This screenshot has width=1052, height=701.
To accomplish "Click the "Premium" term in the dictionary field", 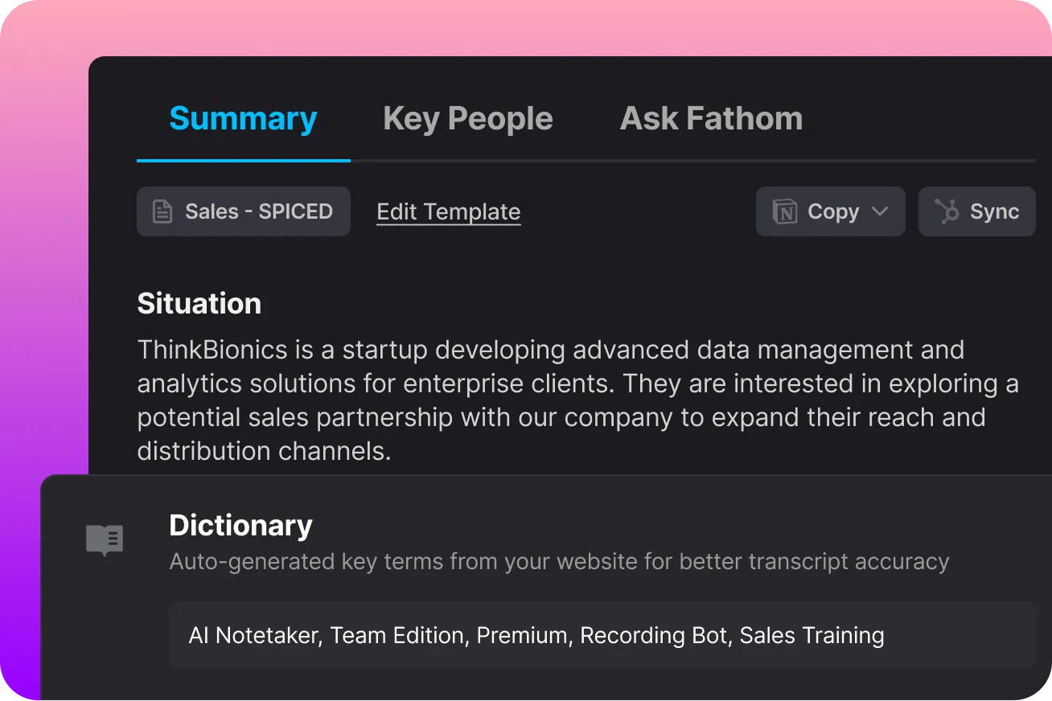I will (x=521, y=636).
